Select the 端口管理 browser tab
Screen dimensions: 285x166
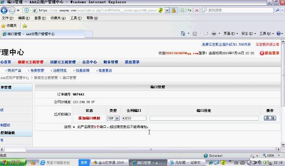43,34
